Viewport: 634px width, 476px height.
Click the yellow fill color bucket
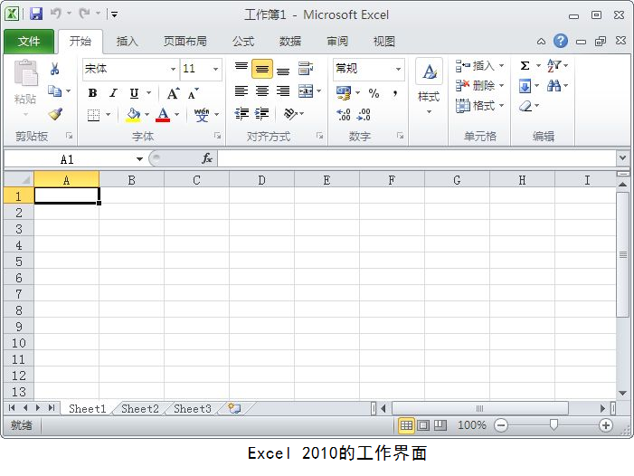tap(134, 114)
